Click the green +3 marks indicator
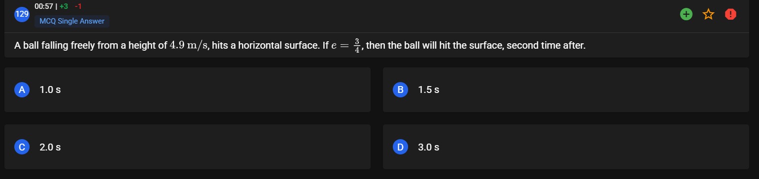 pos(64,6)
